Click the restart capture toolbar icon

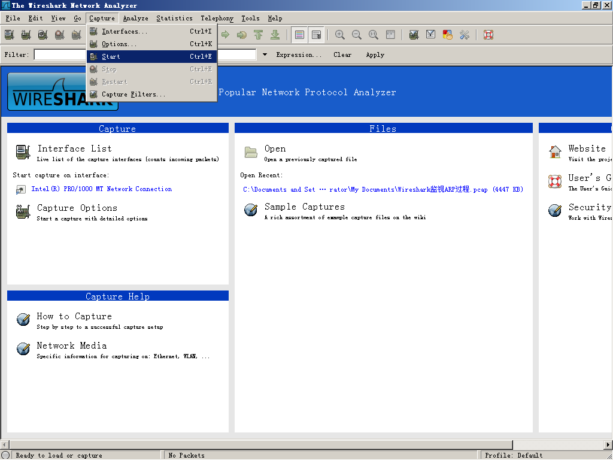tap(77, 35)
